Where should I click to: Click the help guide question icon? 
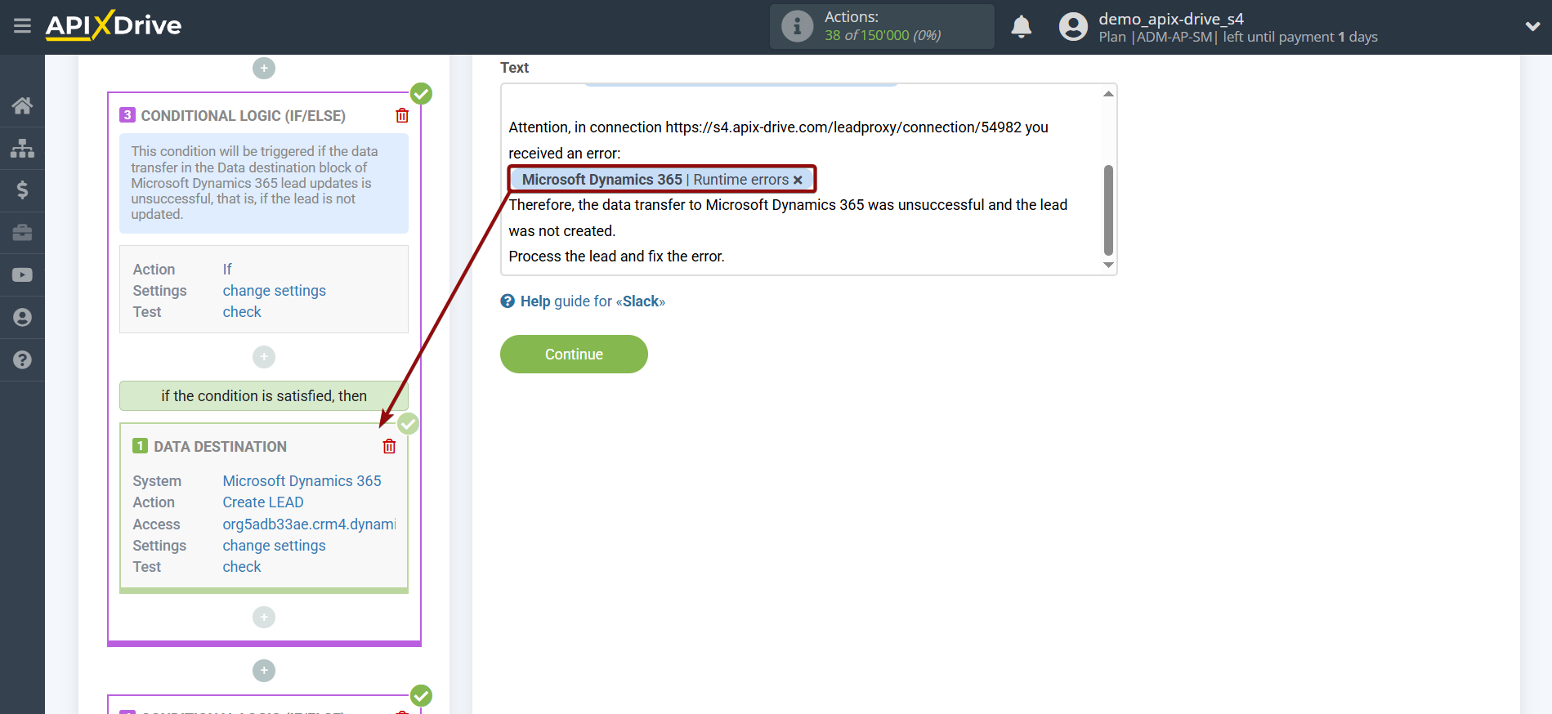coord(508,301)
